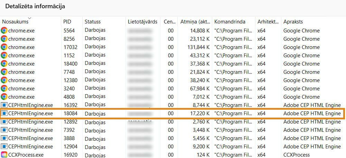The height and width of the screenshot is (158, 346).
Task: Select the CEPHtmlEngine icon in row PID 12892
Action: point(4,122)
